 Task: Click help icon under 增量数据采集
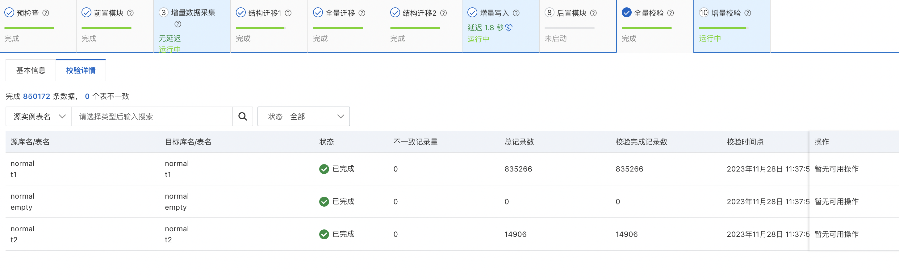click(x=178, y=24)
